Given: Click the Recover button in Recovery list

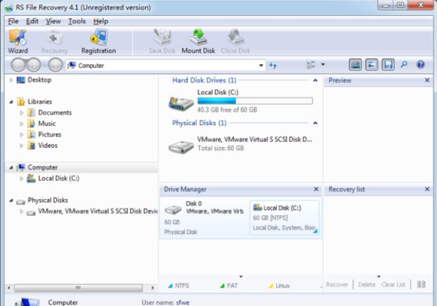Looking at the screenshot, I should click(x=337, y=284).
